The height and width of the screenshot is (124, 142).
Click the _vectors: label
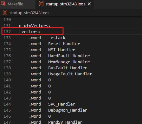click(x=30, y=32)
